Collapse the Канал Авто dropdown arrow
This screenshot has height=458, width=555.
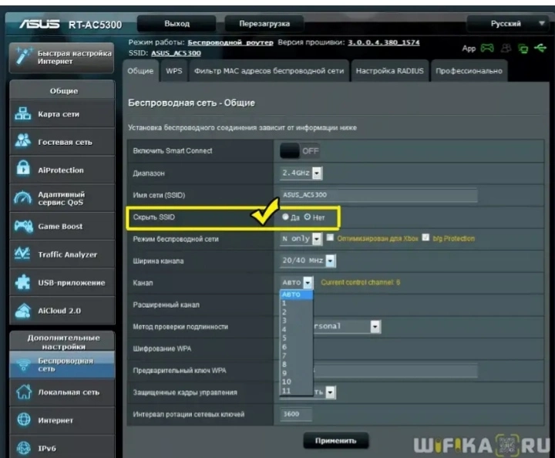pyautogui.click(x=308, y=282)
